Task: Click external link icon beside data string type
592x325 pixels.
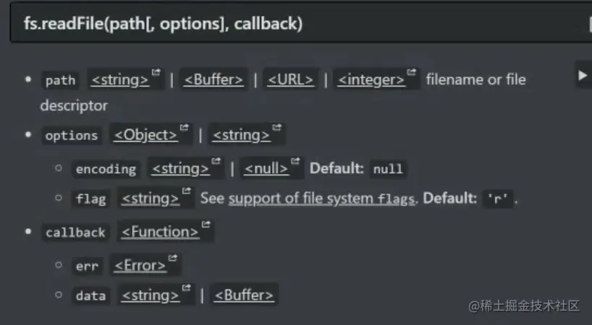Action: [186, 287]
